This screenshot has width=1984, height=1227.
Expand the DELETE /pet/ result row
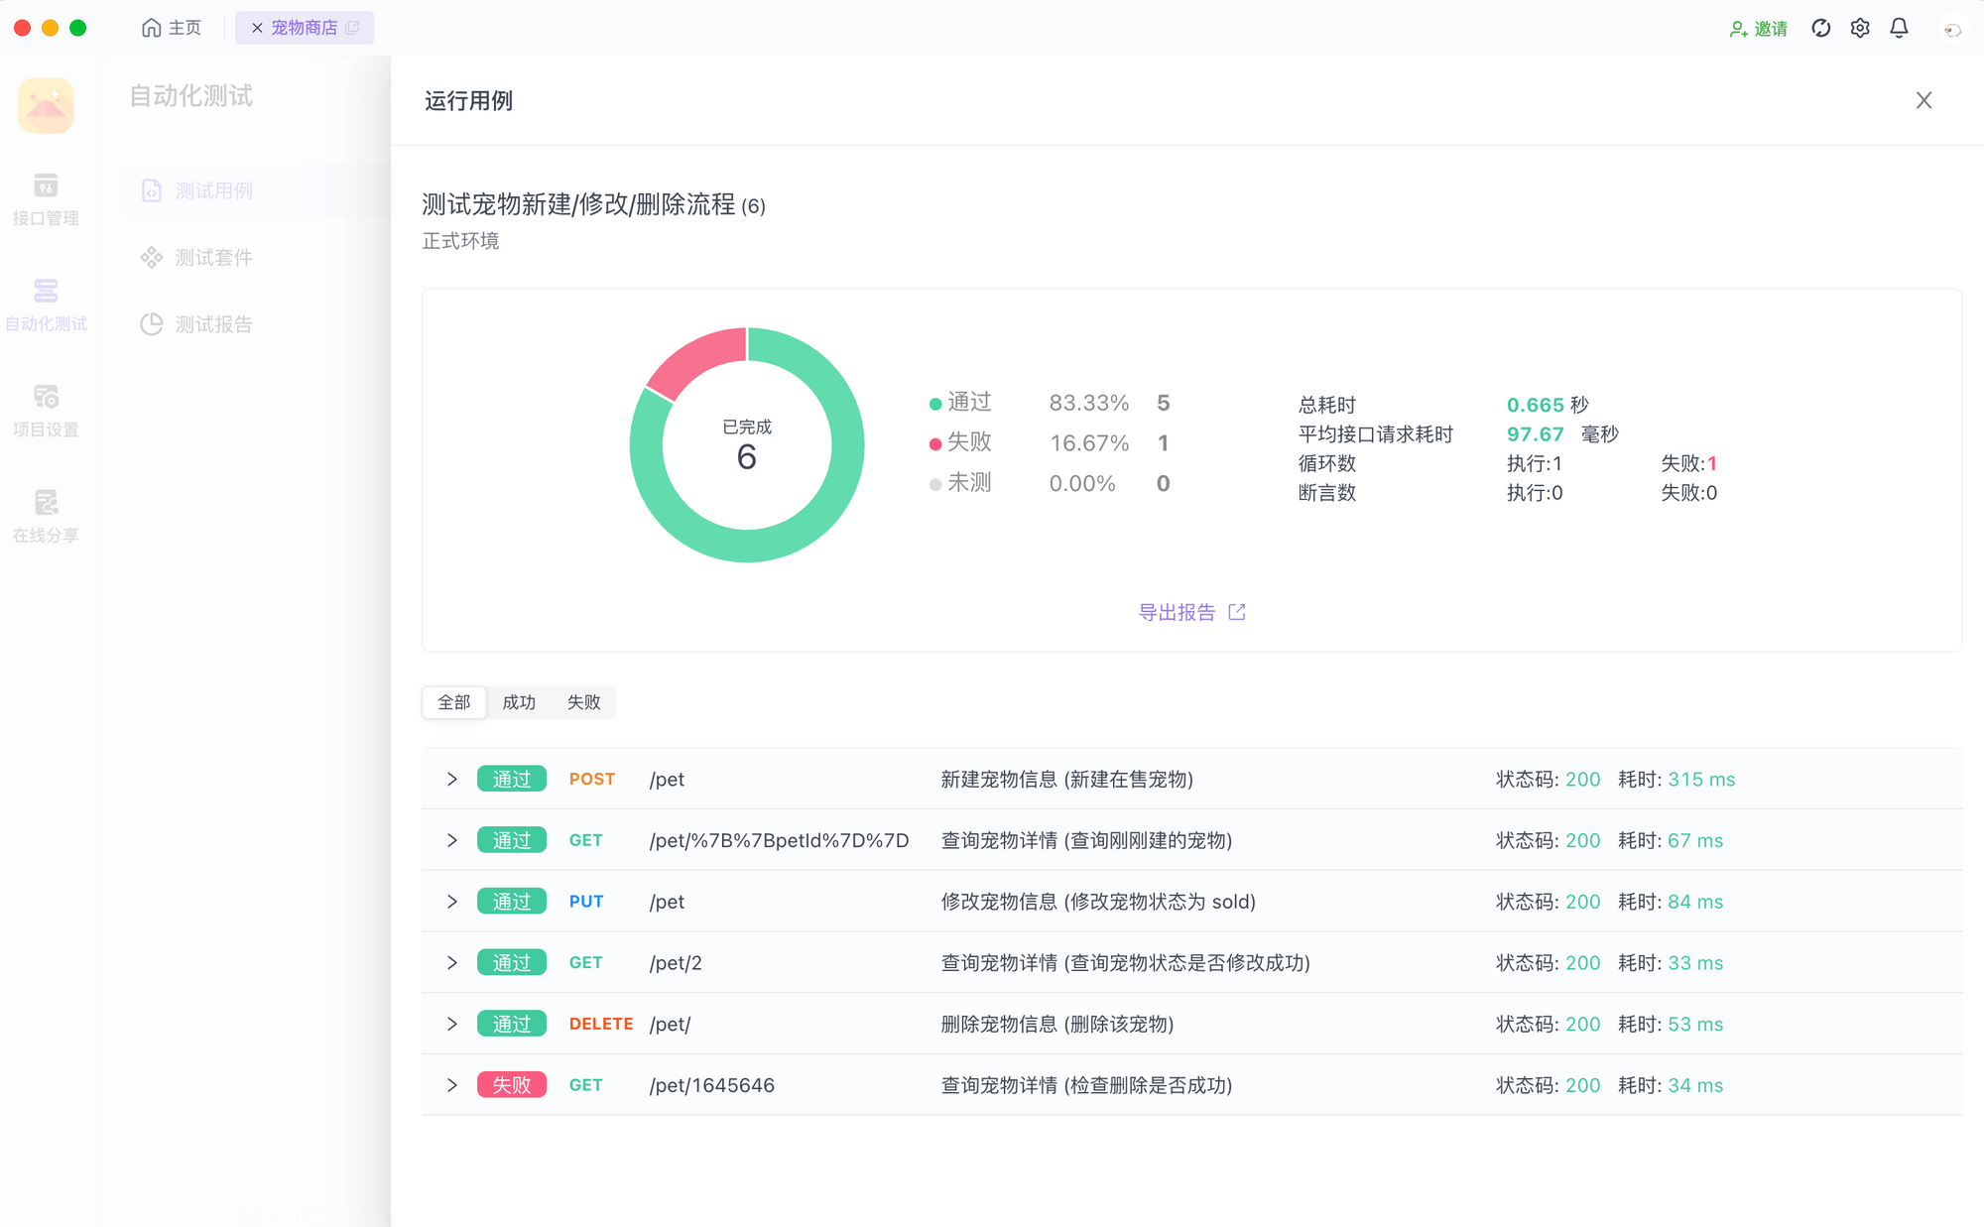tap(452, 1024)
